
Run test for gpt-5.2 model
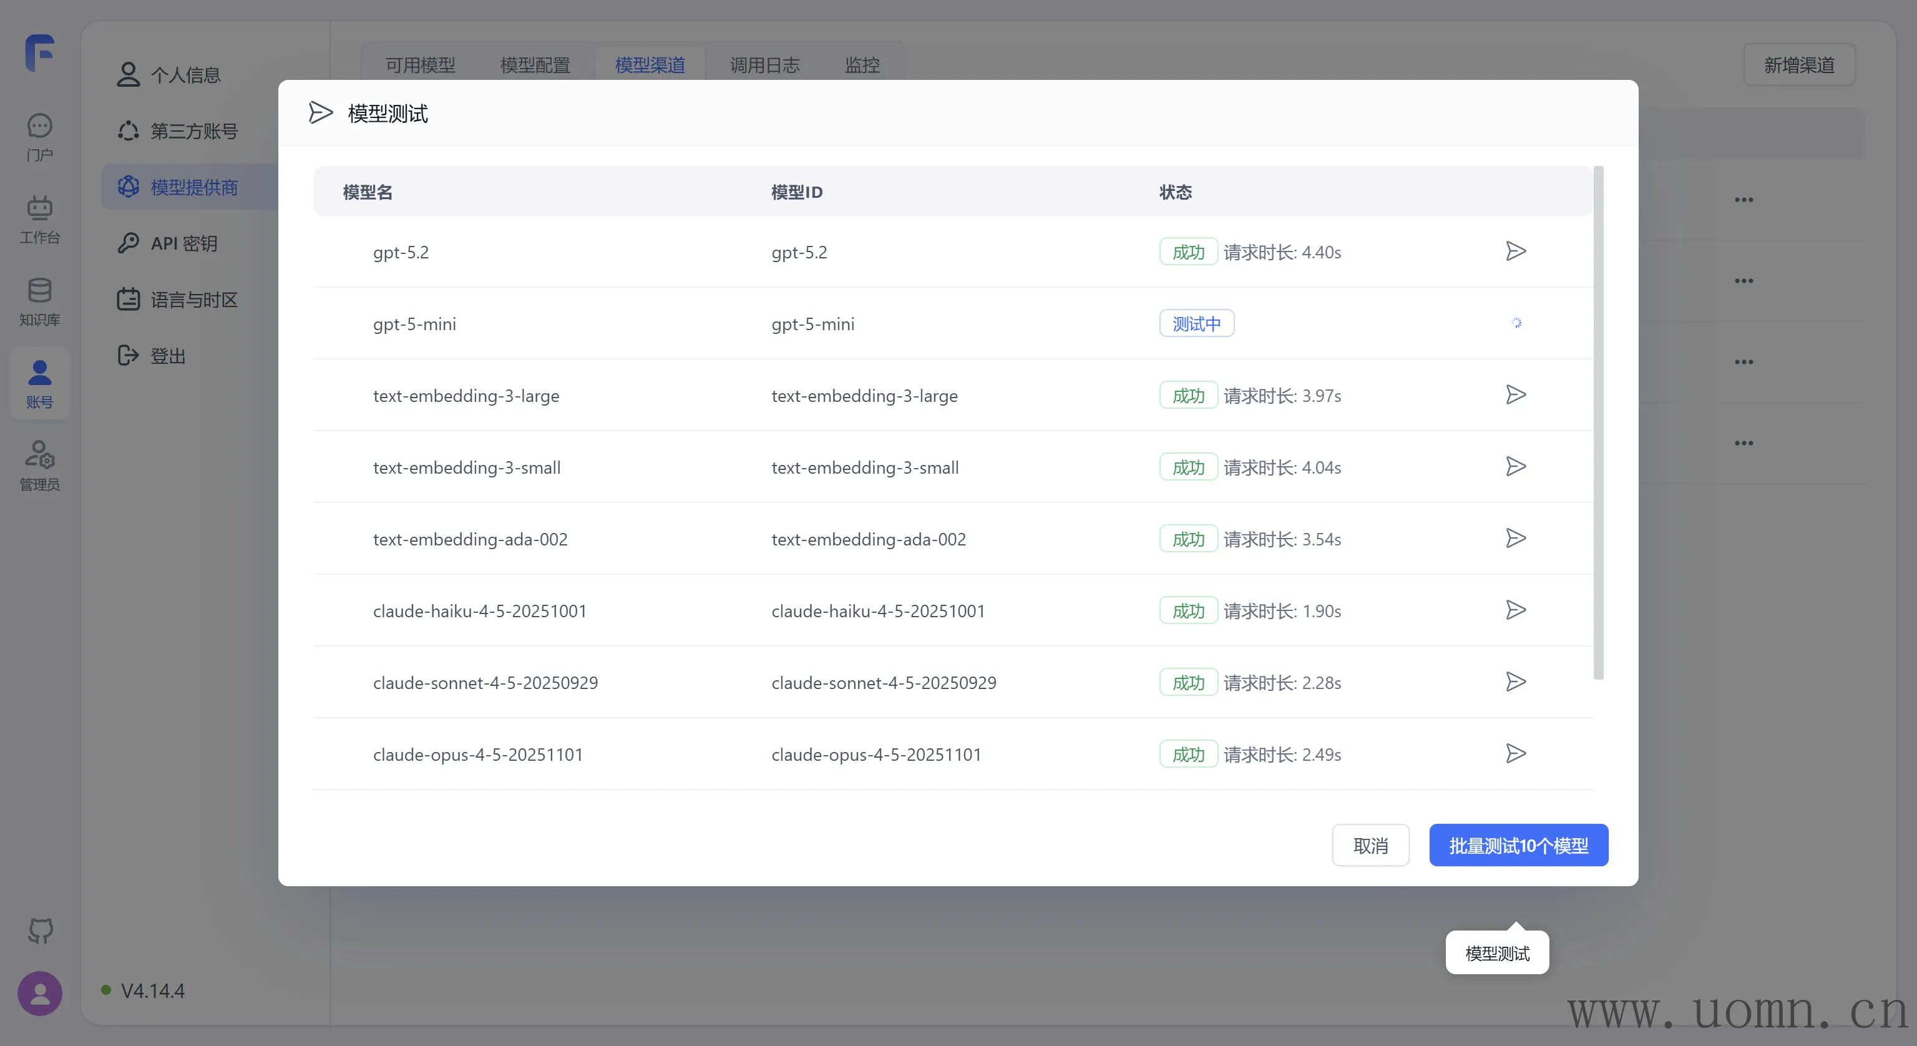[1515, 252]
